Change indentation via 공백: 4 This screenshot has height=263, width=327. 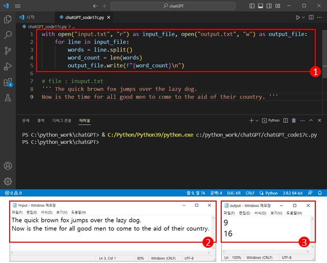click(216, 193)
